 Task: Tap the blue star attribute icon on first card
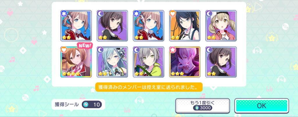coord(64,13)
